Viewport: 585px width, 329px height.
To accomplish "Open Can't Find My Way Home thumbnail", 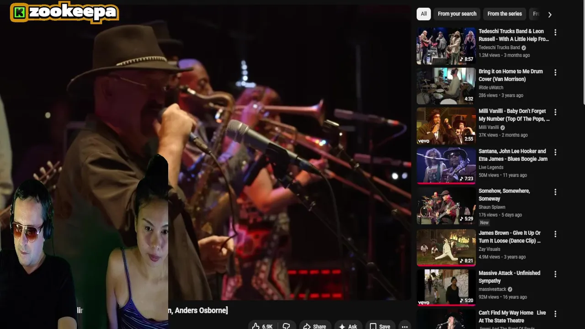I will [x=446, y=319].
